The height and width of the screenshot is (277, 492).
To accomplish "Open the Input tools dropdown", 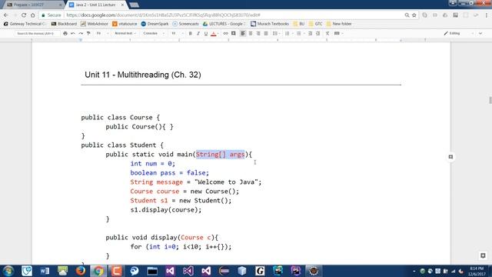I will click(338, 33).
